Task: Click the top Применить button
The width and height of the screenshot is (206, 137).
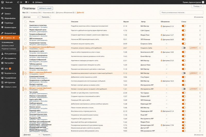Action: 46,17
